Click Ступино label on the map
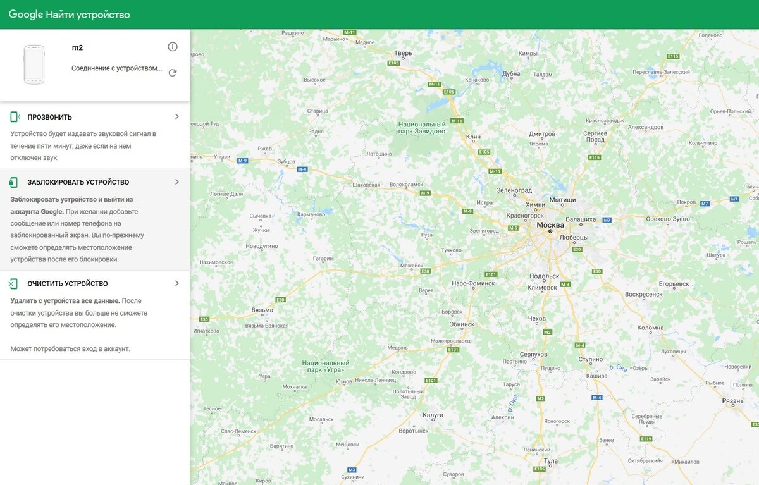 591,359
